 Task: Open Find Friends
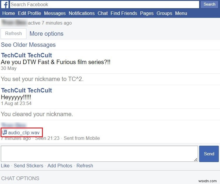pos(124,13)
